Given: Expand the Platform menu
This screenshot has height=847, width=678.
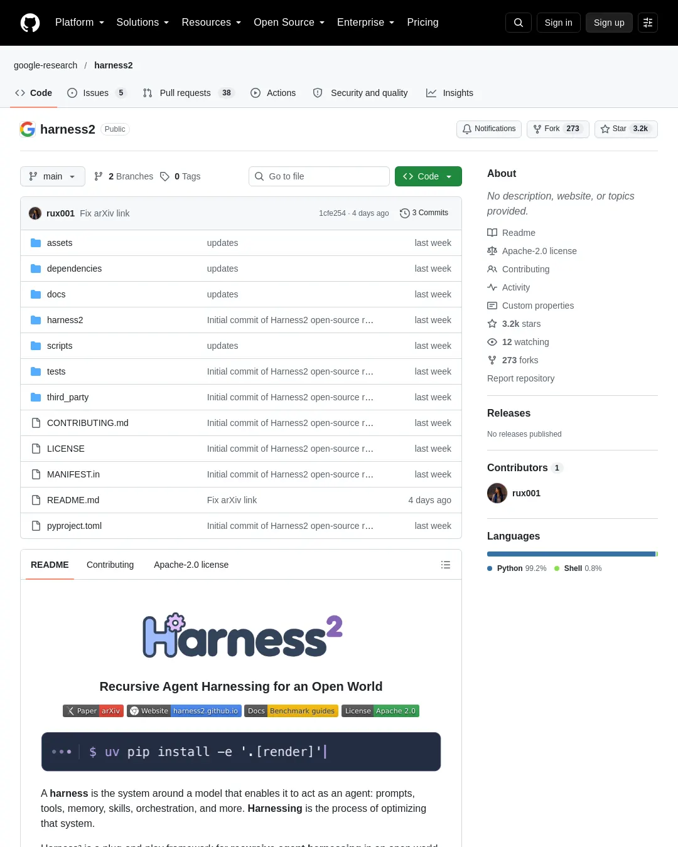Looking at the screenshot, I should click(80, 23).
